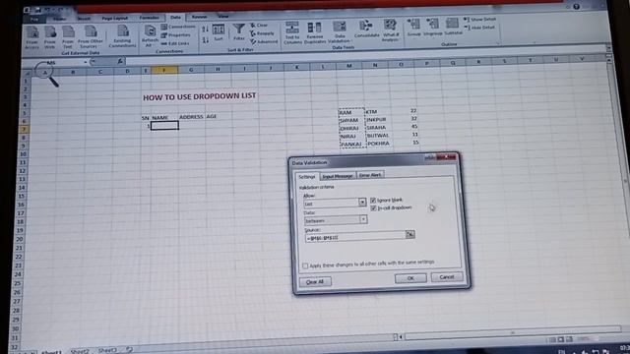Select cell containing RAM
630x354 pixels.
coord(351,112)
